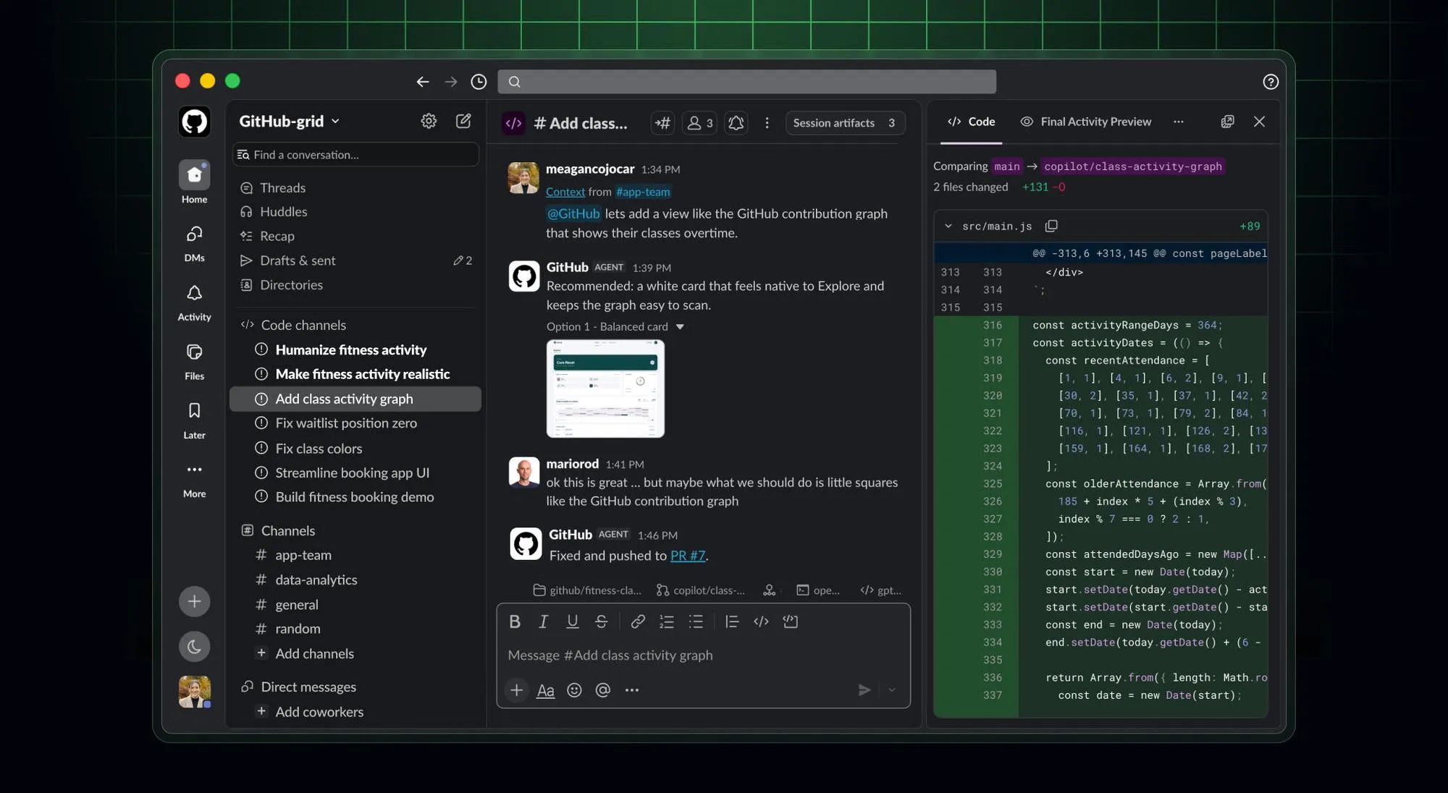Compose a new message
Screen dimensions: 1448x793
(463, 121)
